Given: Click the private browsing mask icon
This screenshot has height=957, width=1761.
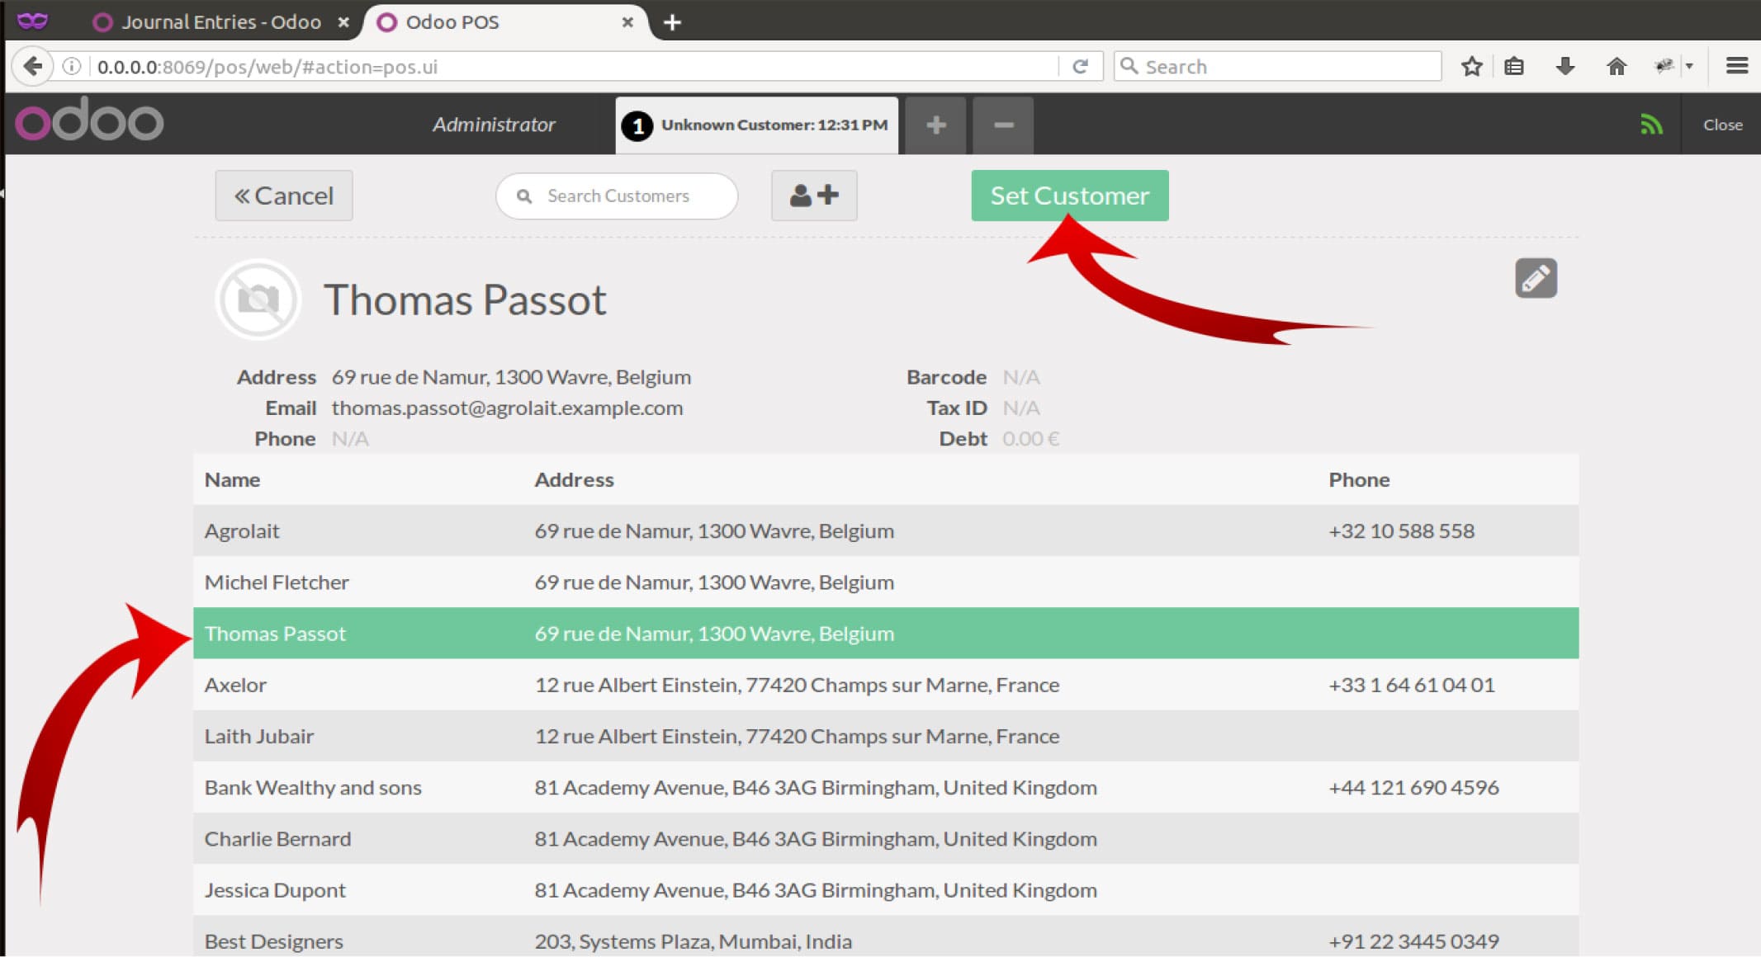Looking at the screenshot, I should [x=32, y=21].
